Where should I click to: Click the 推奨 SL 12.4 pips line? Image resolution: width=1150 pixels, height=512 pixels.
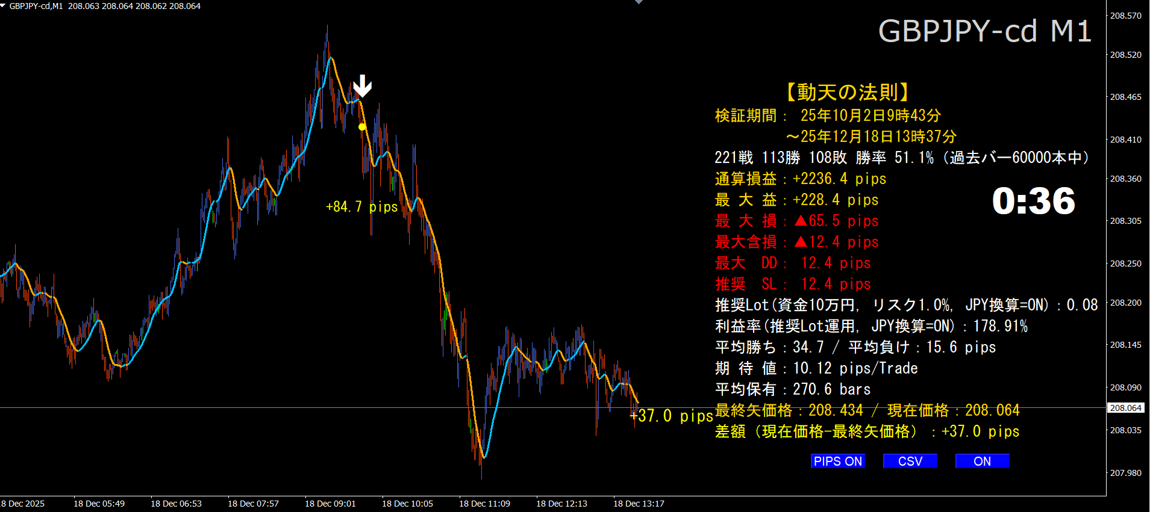(x=793, y=284)
